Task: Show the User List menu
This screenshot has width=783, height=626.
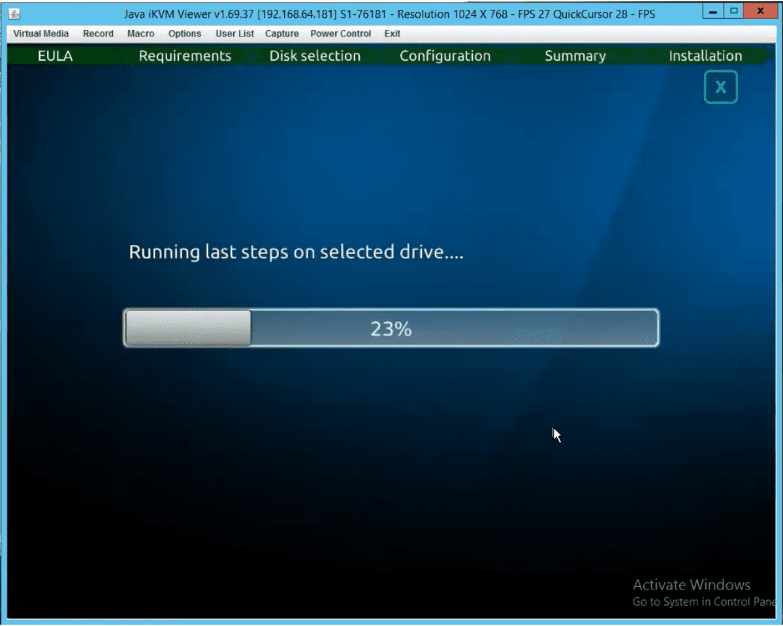Action: [234, 34]
